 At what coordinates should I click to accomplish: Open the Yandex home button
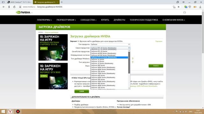click(x=9, y=7)
